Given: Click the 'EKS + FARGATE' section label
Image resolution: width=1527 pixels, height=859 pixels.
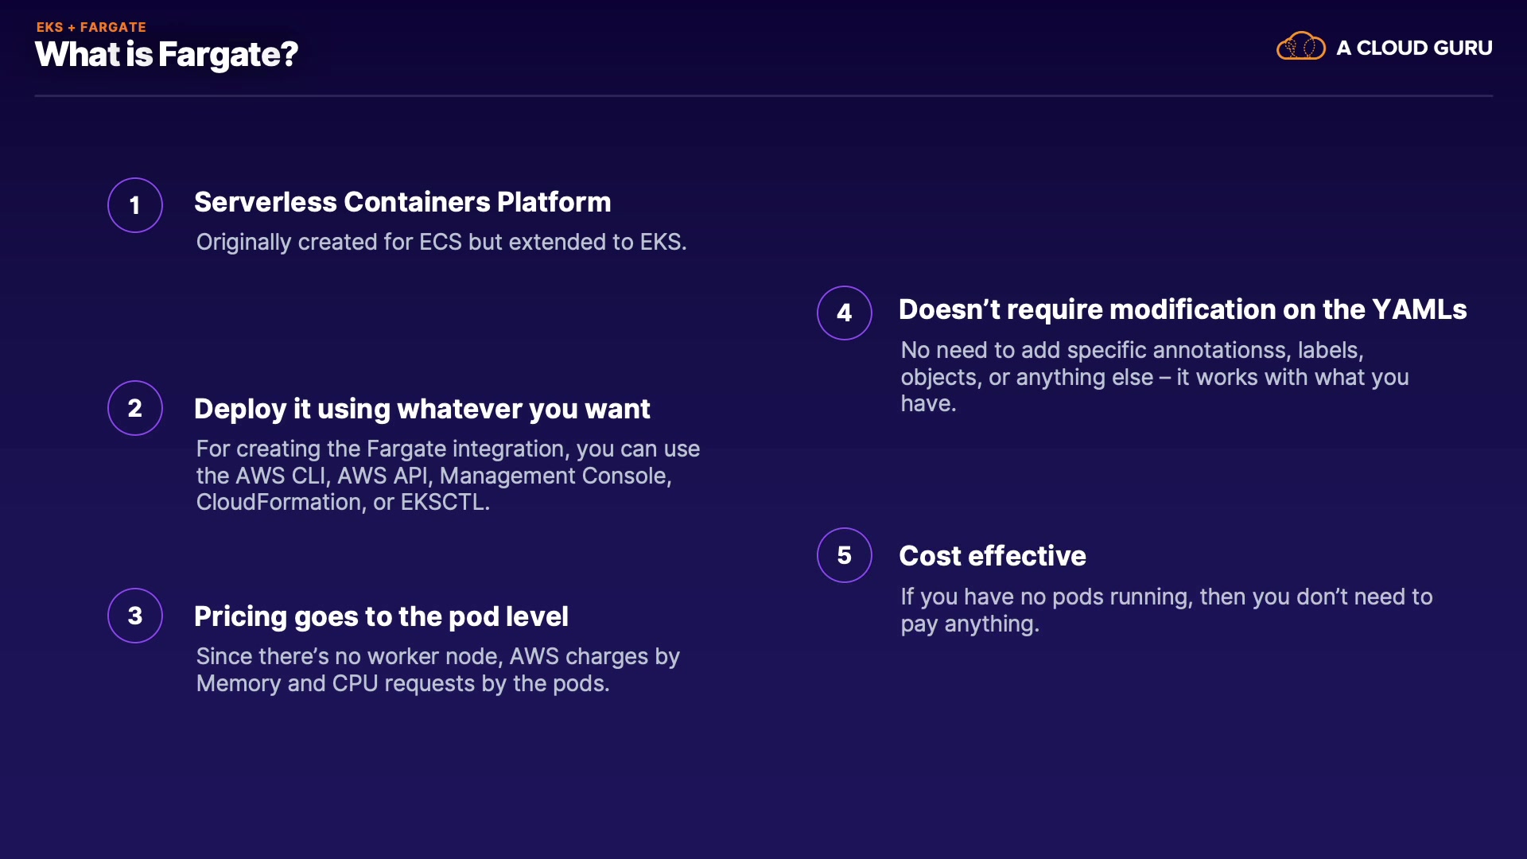Looking at the screenshot, I should (91, 27).
